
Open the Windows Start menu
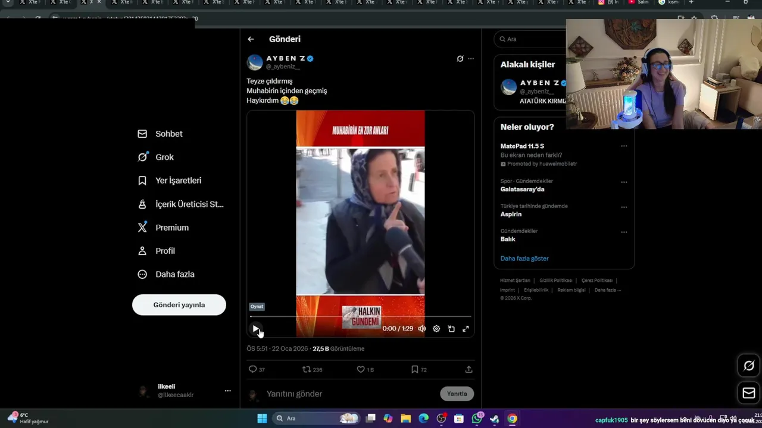pos(262,418)
